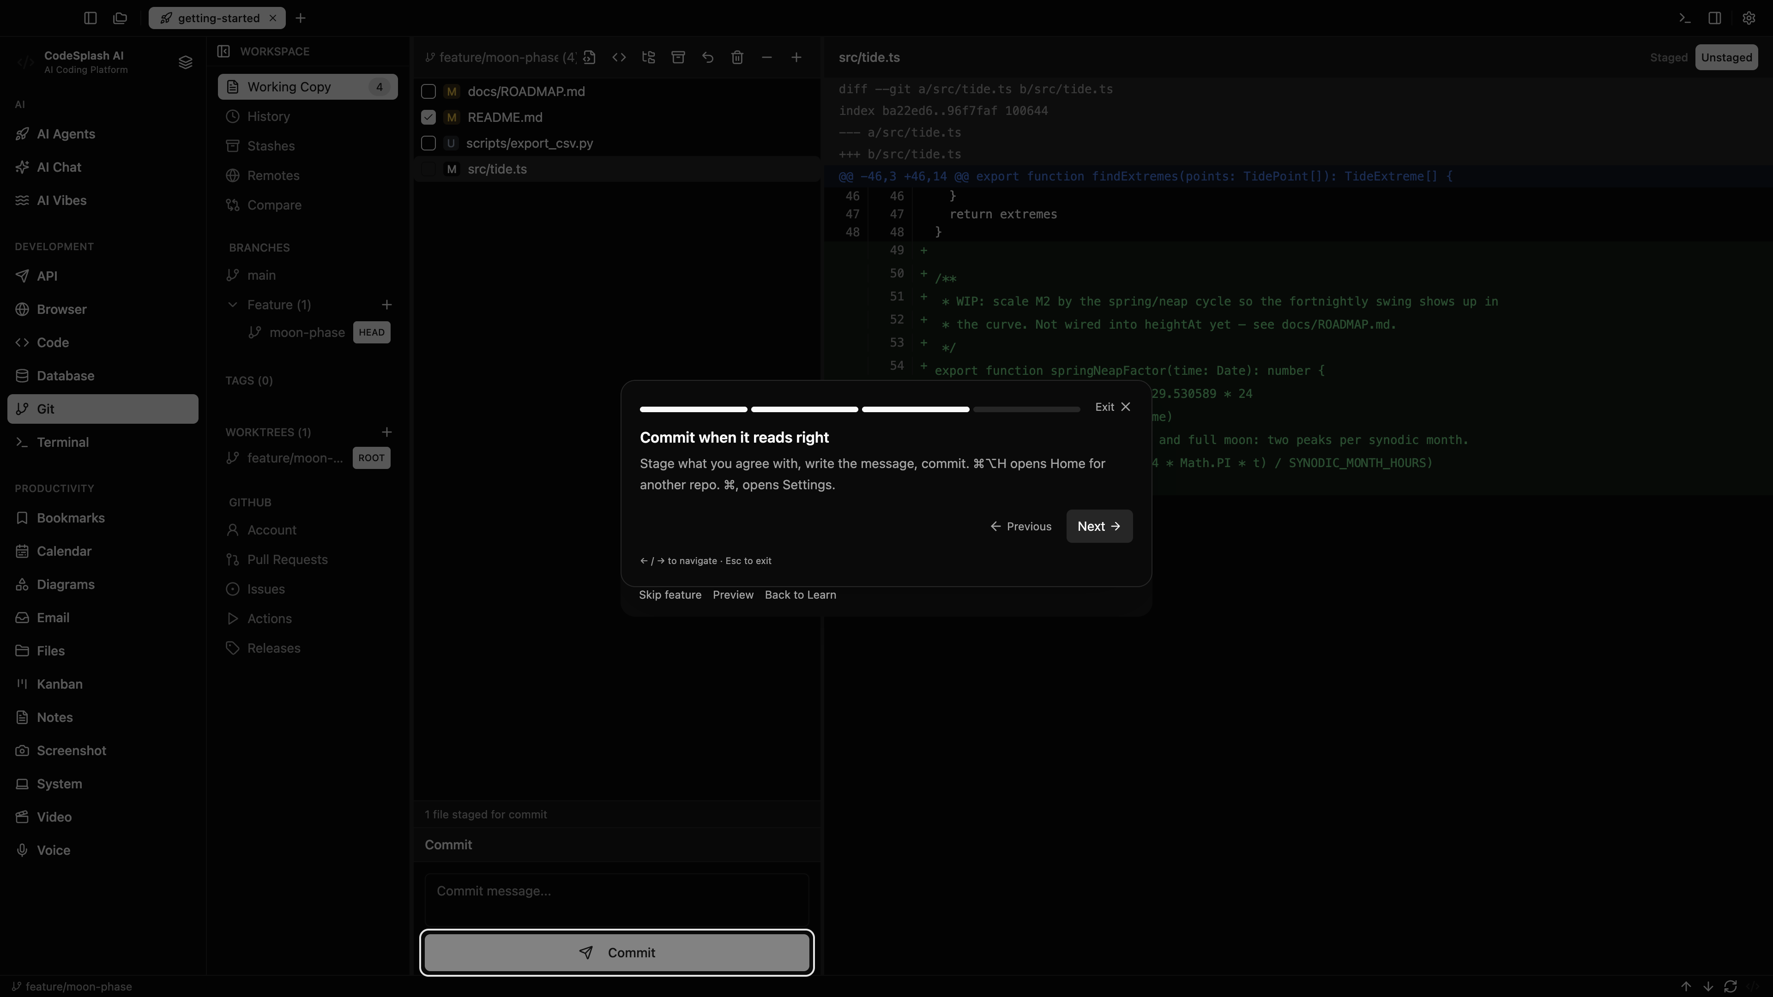Stash changes with archive box icon
1773x997 pixels.
678,57
